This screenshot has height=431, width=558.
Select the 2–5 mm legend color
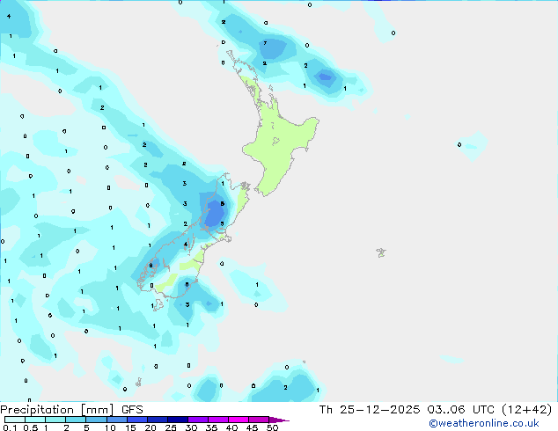pyautogui.click(x=76, y=420)
